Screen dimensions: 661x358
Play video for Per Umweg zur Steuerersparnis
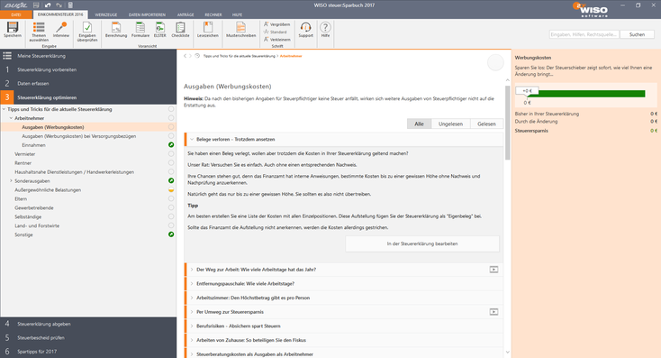point(493,312)
